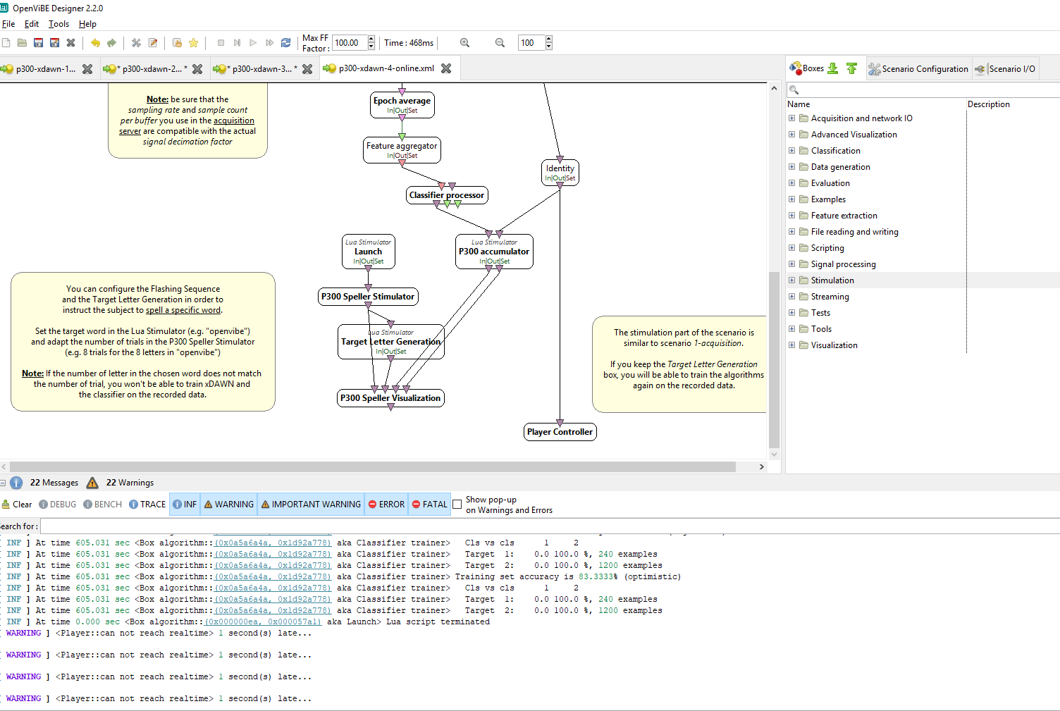Toggle the WARNING log level filter
Screen dimensions: 1060x711
(229, 505)
